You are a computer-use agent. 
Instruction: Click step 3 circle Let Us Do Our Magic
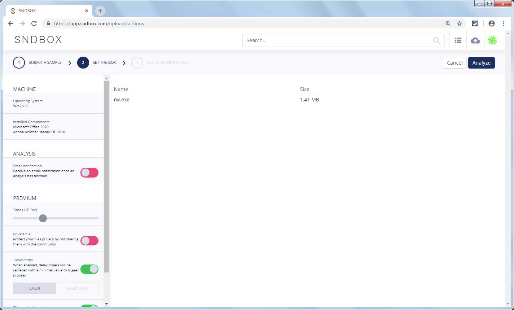click(x=137, y=62)
